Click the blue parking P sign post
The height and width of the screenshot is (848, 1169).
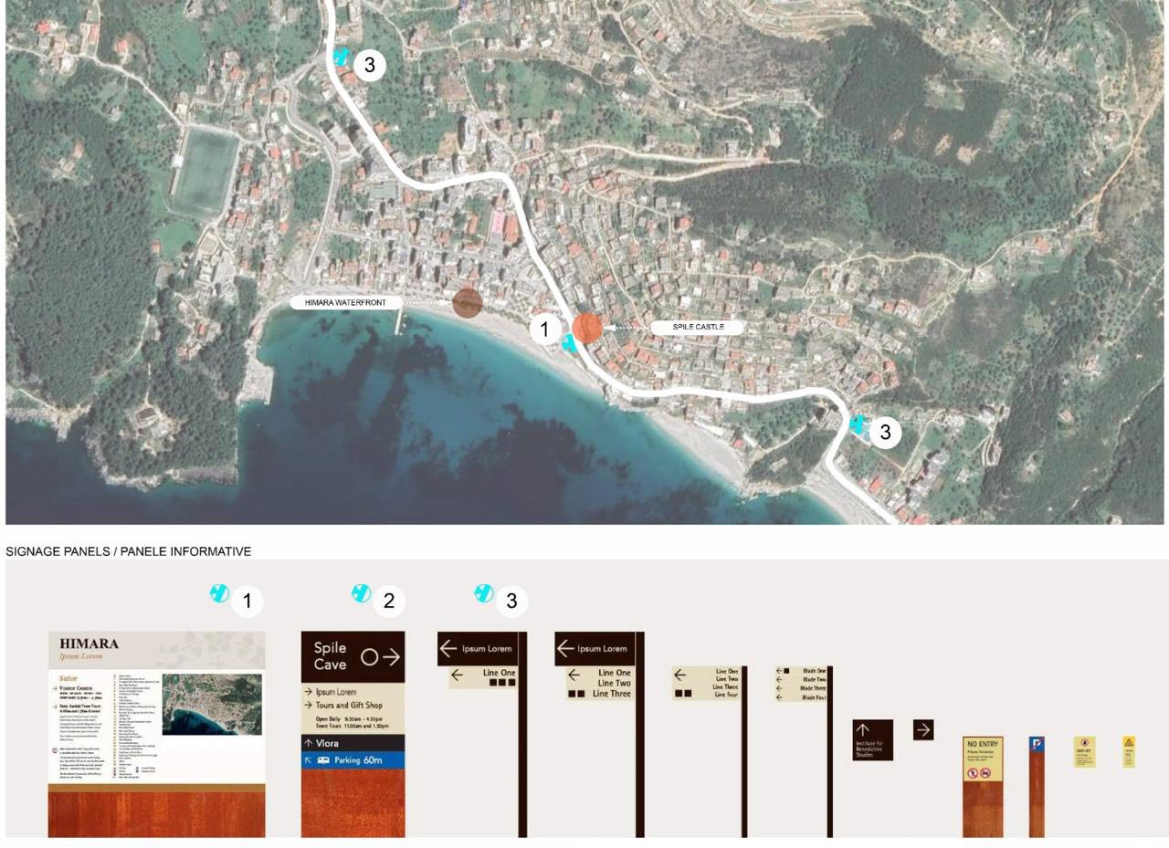pos(1036,745)
